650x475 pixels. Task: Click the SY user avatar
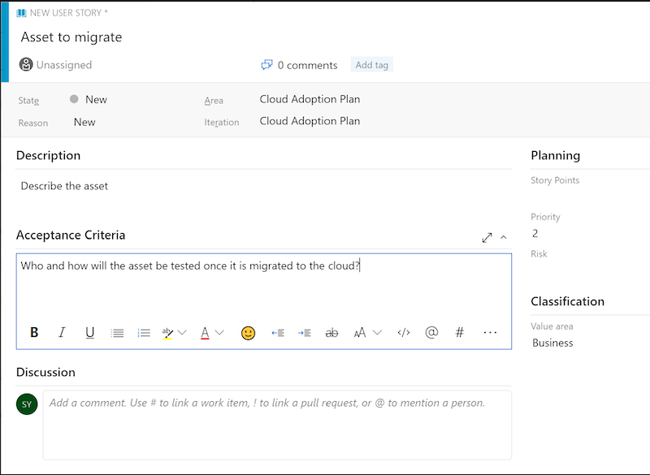[27, 404]
